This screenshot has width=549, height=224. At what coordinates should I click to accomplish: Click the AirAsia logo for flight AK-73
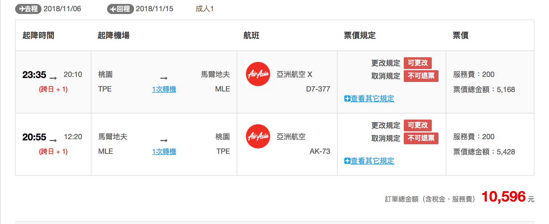(x=258, y=136)
